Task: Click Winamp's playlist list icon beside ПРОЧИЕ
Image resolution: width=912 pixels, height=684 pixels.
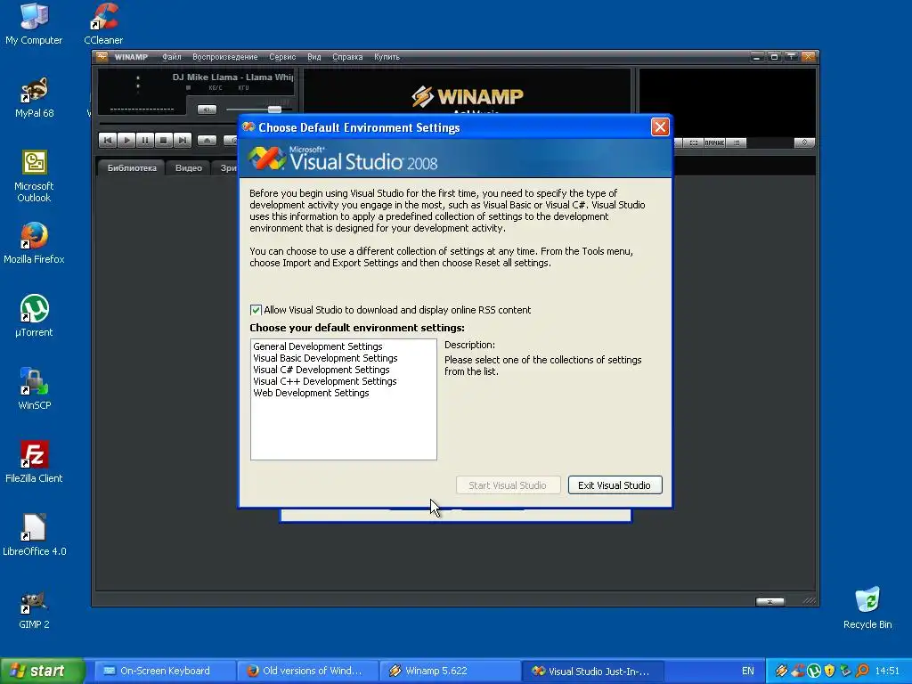Action: click(737, 142)
